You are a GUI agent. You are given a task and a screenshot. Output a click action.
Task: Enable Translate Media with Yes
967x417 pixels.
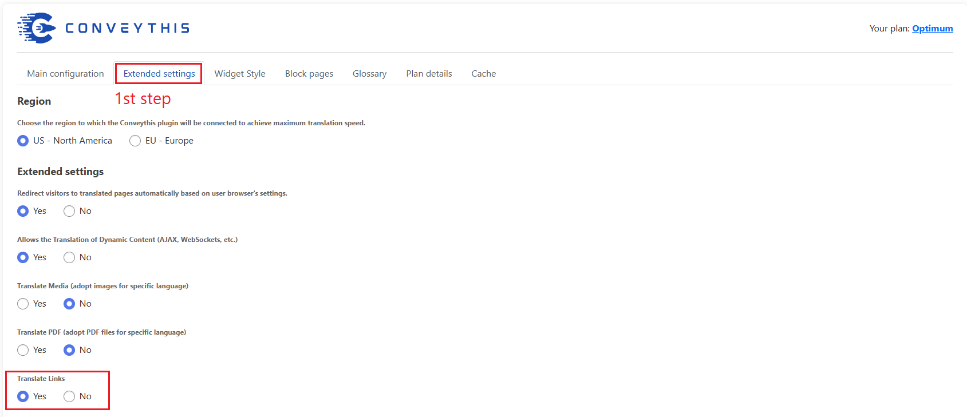[23, 304]
